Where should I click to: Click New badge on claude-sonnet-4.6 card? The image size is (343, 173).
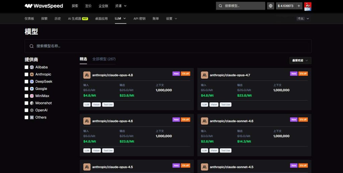click(294, 120)
